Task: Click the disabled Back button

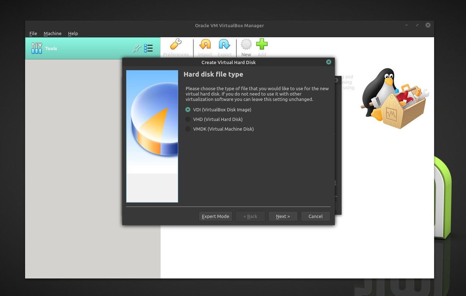Action: pyautogui.click(x=250, y=216)
